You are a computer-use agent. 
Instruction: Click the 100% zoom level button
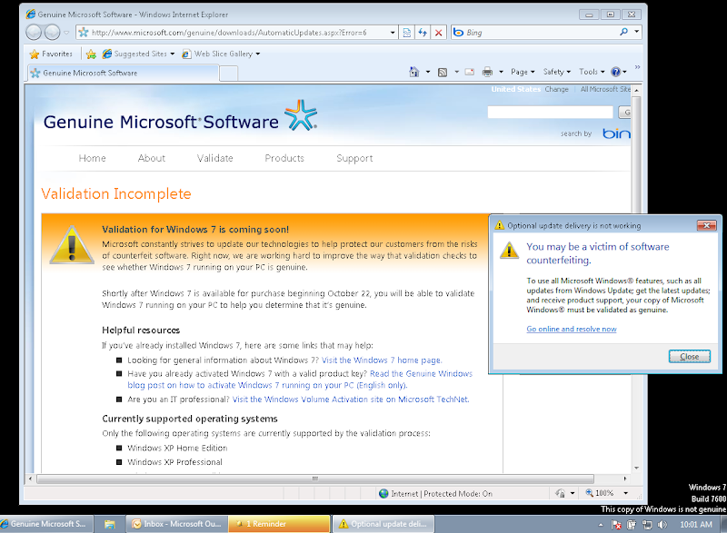(x=600, y=493)
